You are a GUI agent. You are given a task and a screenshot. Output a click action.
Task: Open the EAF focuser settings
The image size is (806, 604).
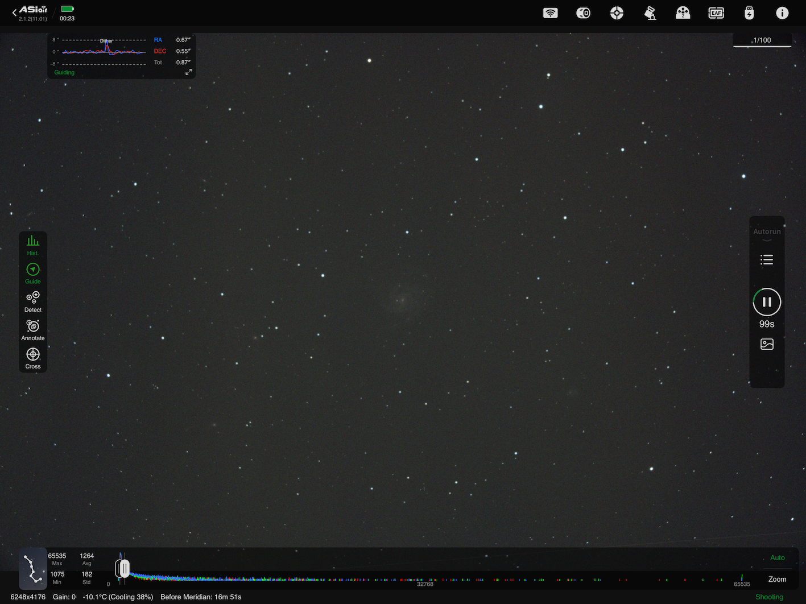point(716,13)
